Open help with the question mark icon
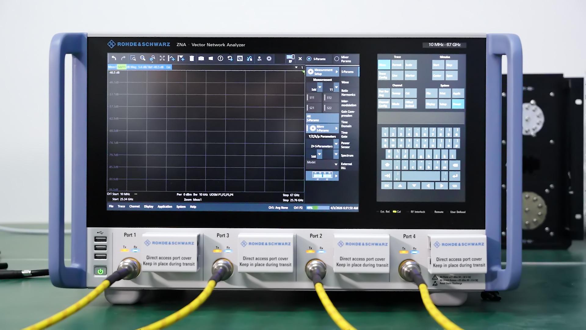586x330 pixels. (220, 58)
